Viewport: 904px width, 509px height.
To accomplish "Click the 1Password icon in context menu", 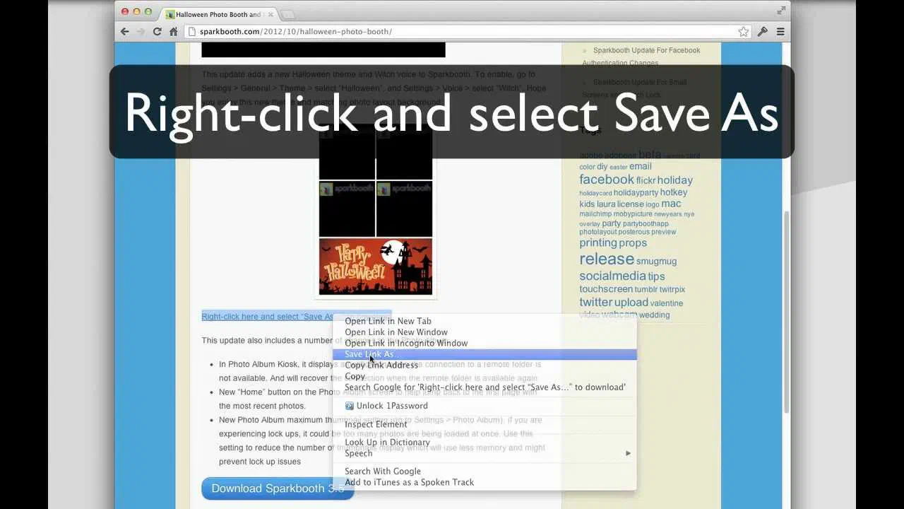I will 349,406.
